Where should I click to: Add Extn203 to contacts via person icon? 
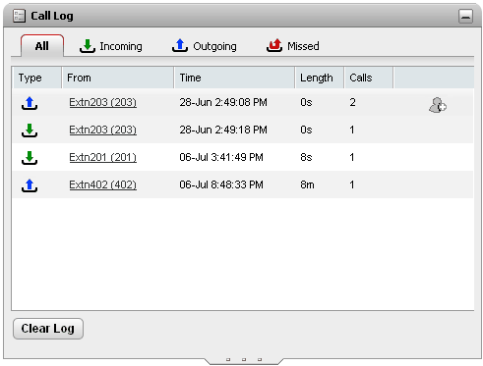click(438, 105)
